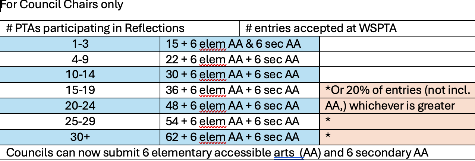Screen dimensions: 475x161
Task: Select the cell starting with "22 + 6 elem"
Action: click(233, 59)
